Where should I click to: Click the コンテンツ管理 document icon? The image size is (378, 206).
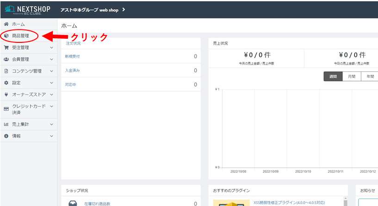pos(6,71)
